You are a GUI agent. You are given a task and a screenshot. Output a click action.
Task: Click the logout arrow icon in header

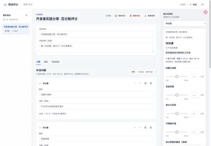203,5
